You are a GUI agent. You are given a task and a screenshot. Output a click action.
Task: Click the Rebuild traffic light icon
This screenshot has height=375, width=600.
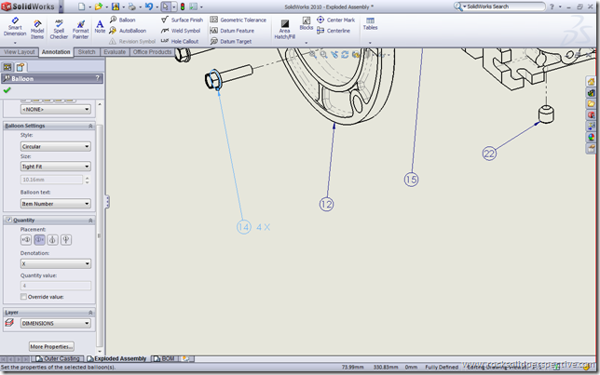[x=183, y=7]
